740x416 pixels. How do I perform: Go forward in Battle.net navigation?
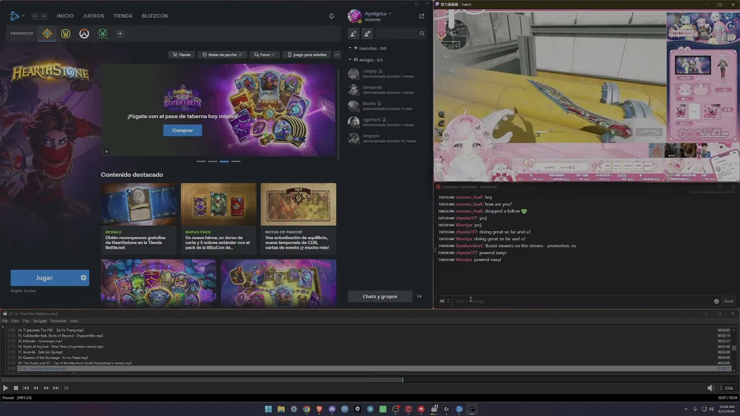(44, 16)
